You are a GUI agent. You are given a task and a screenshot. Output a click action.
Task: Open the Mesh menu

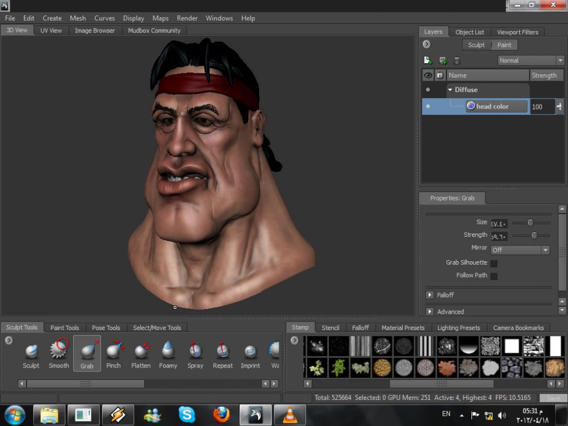pyautogui.click(x=78, y=18)
